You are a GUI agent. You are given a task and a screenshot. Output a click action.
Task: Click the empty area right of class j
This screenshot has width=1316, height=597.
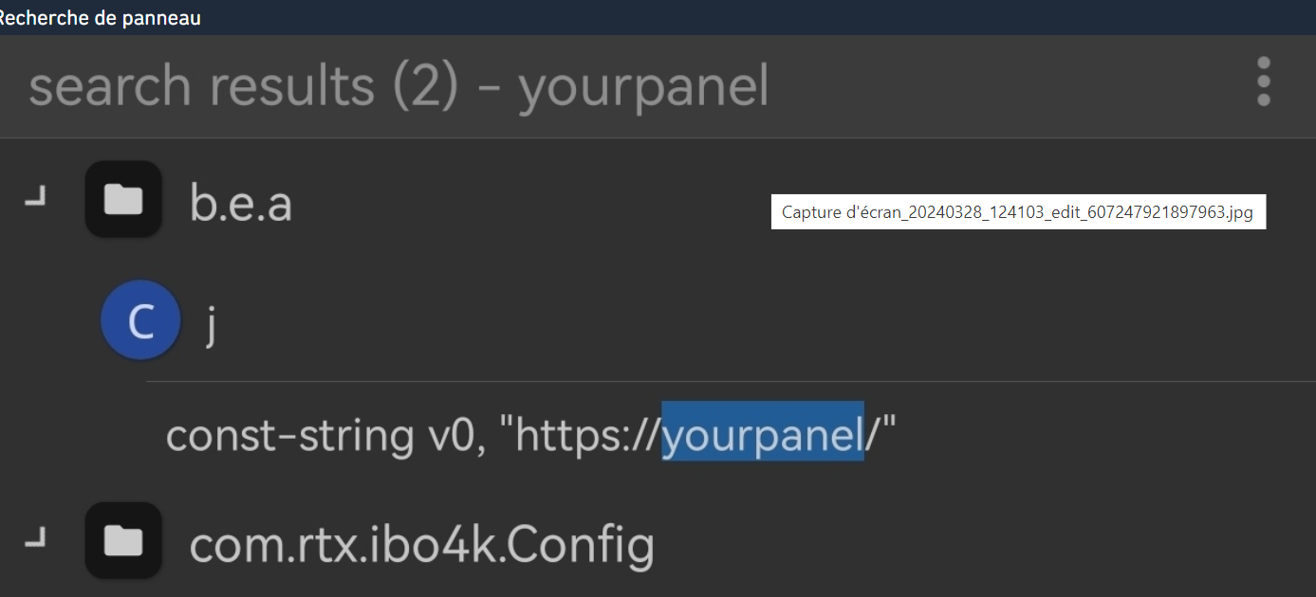coord(759,324)
